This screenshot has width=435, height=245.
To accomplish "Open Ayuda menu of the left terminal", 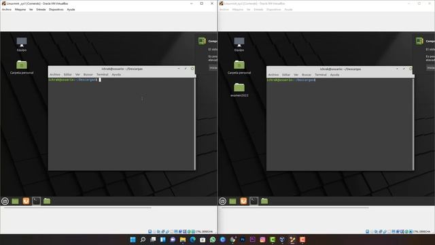I will [x=116, y=74].
